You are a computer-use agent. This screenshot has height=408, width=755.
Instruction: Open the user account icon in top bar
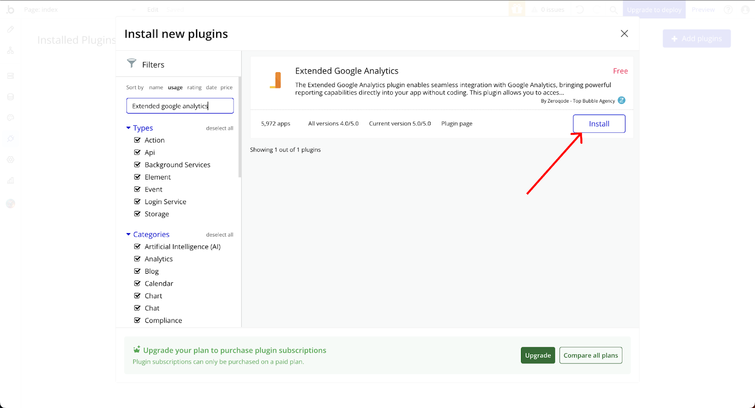point(745,9)
